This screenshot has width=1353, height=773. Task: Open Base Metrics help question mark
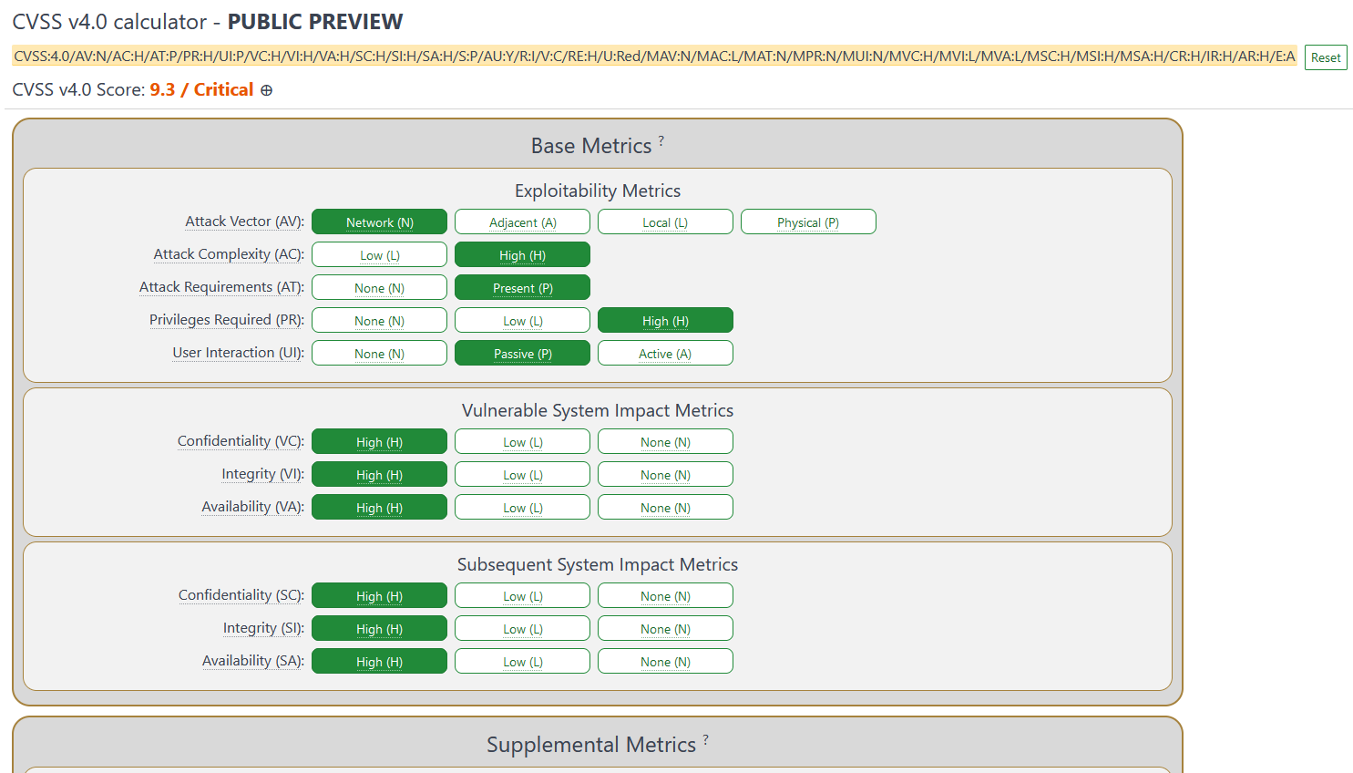click(x=661, y=140)
